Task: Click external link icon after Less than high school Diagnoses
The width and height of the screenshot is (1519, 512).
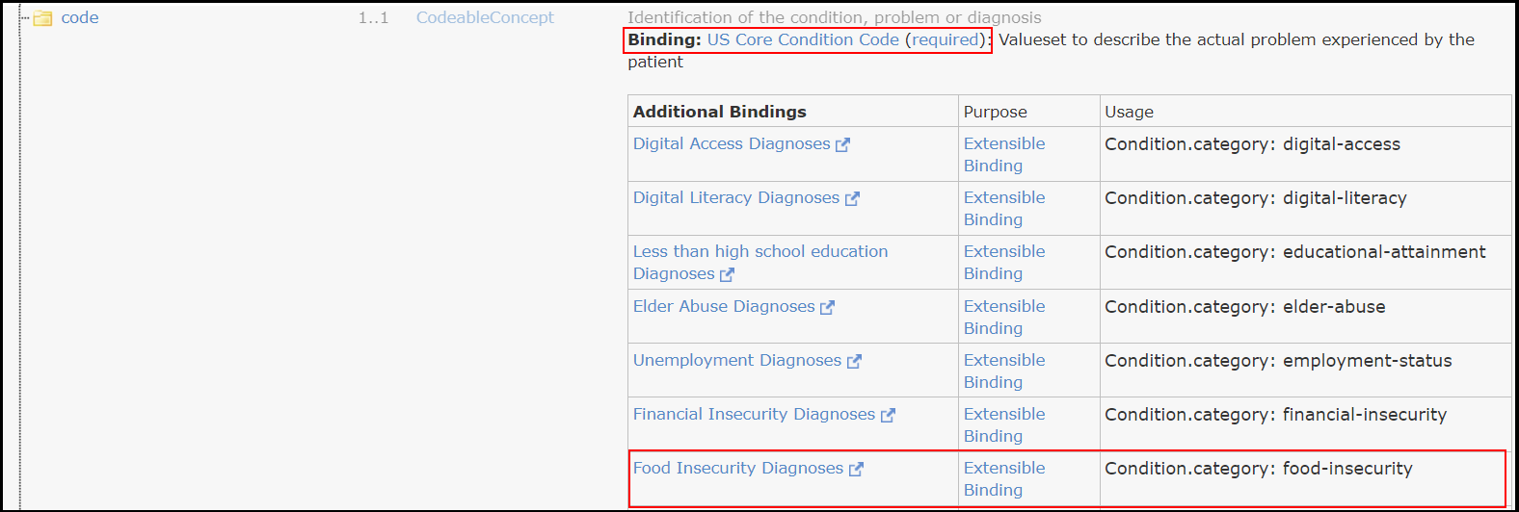Action: 727,275
